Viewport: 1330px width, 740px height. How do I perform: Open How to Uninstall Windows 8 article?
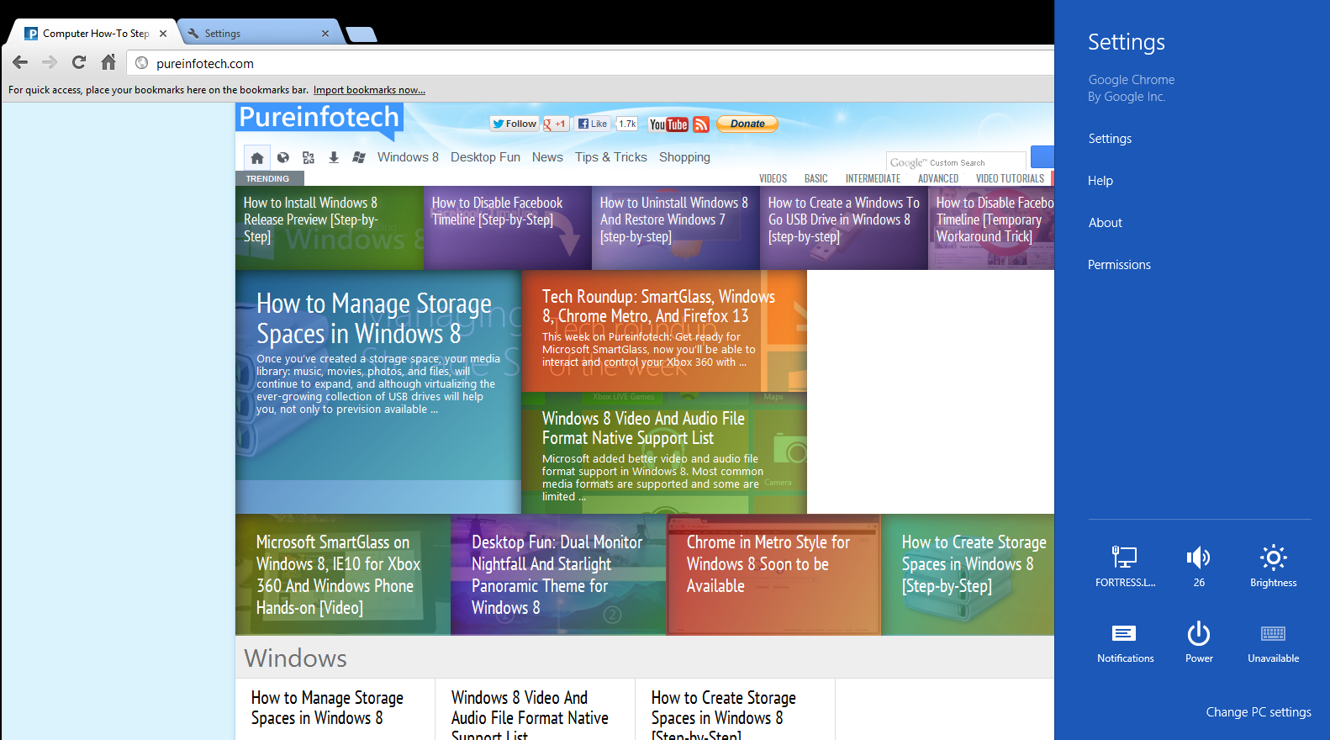tap(676, 228)
